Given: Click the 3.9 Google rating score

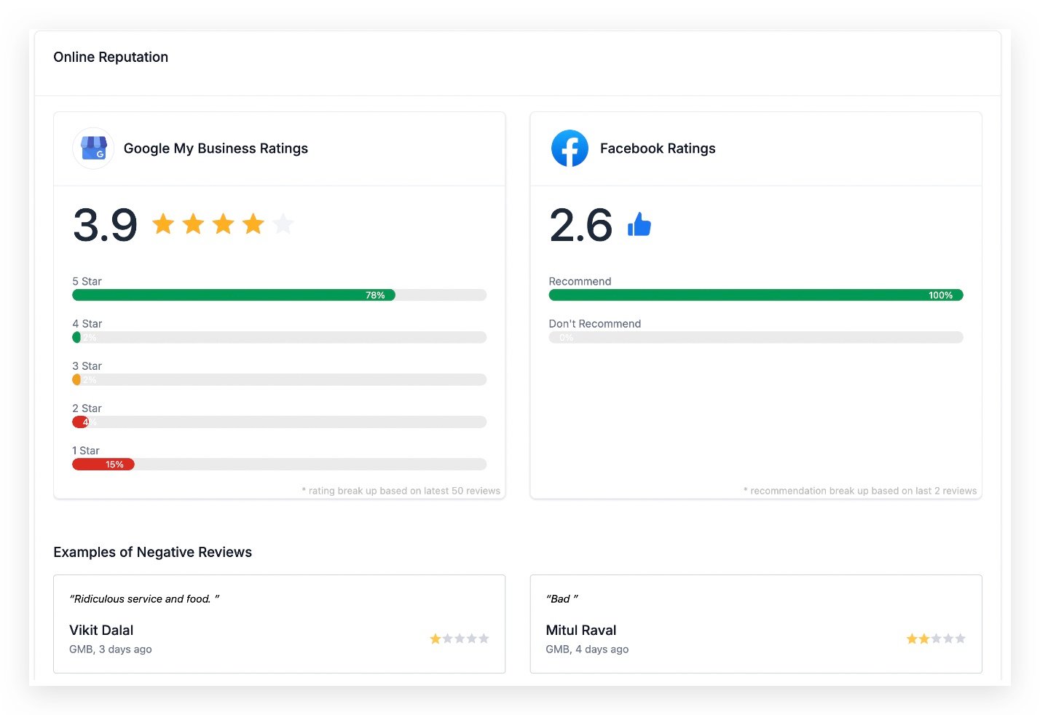Looking at the screenshot, I should tap(105, 225).
